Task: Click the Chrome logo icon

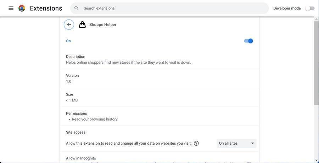Action: pyautogui.click(x=22, y=8)
